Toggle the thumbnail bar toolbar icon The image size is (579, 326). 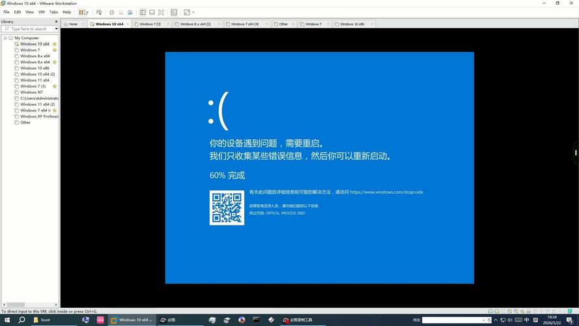[152, 12]
